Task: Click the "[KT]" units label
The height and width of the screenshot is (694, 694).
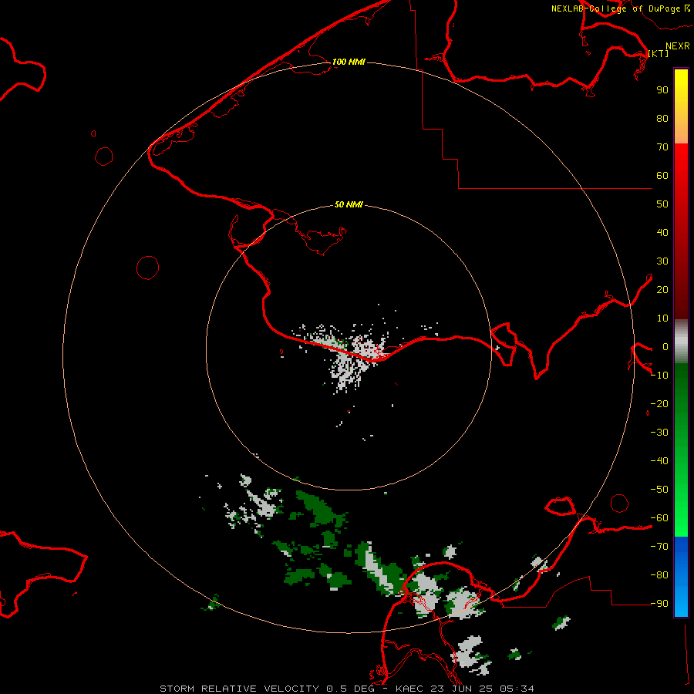Action: [x=659, y=53]
